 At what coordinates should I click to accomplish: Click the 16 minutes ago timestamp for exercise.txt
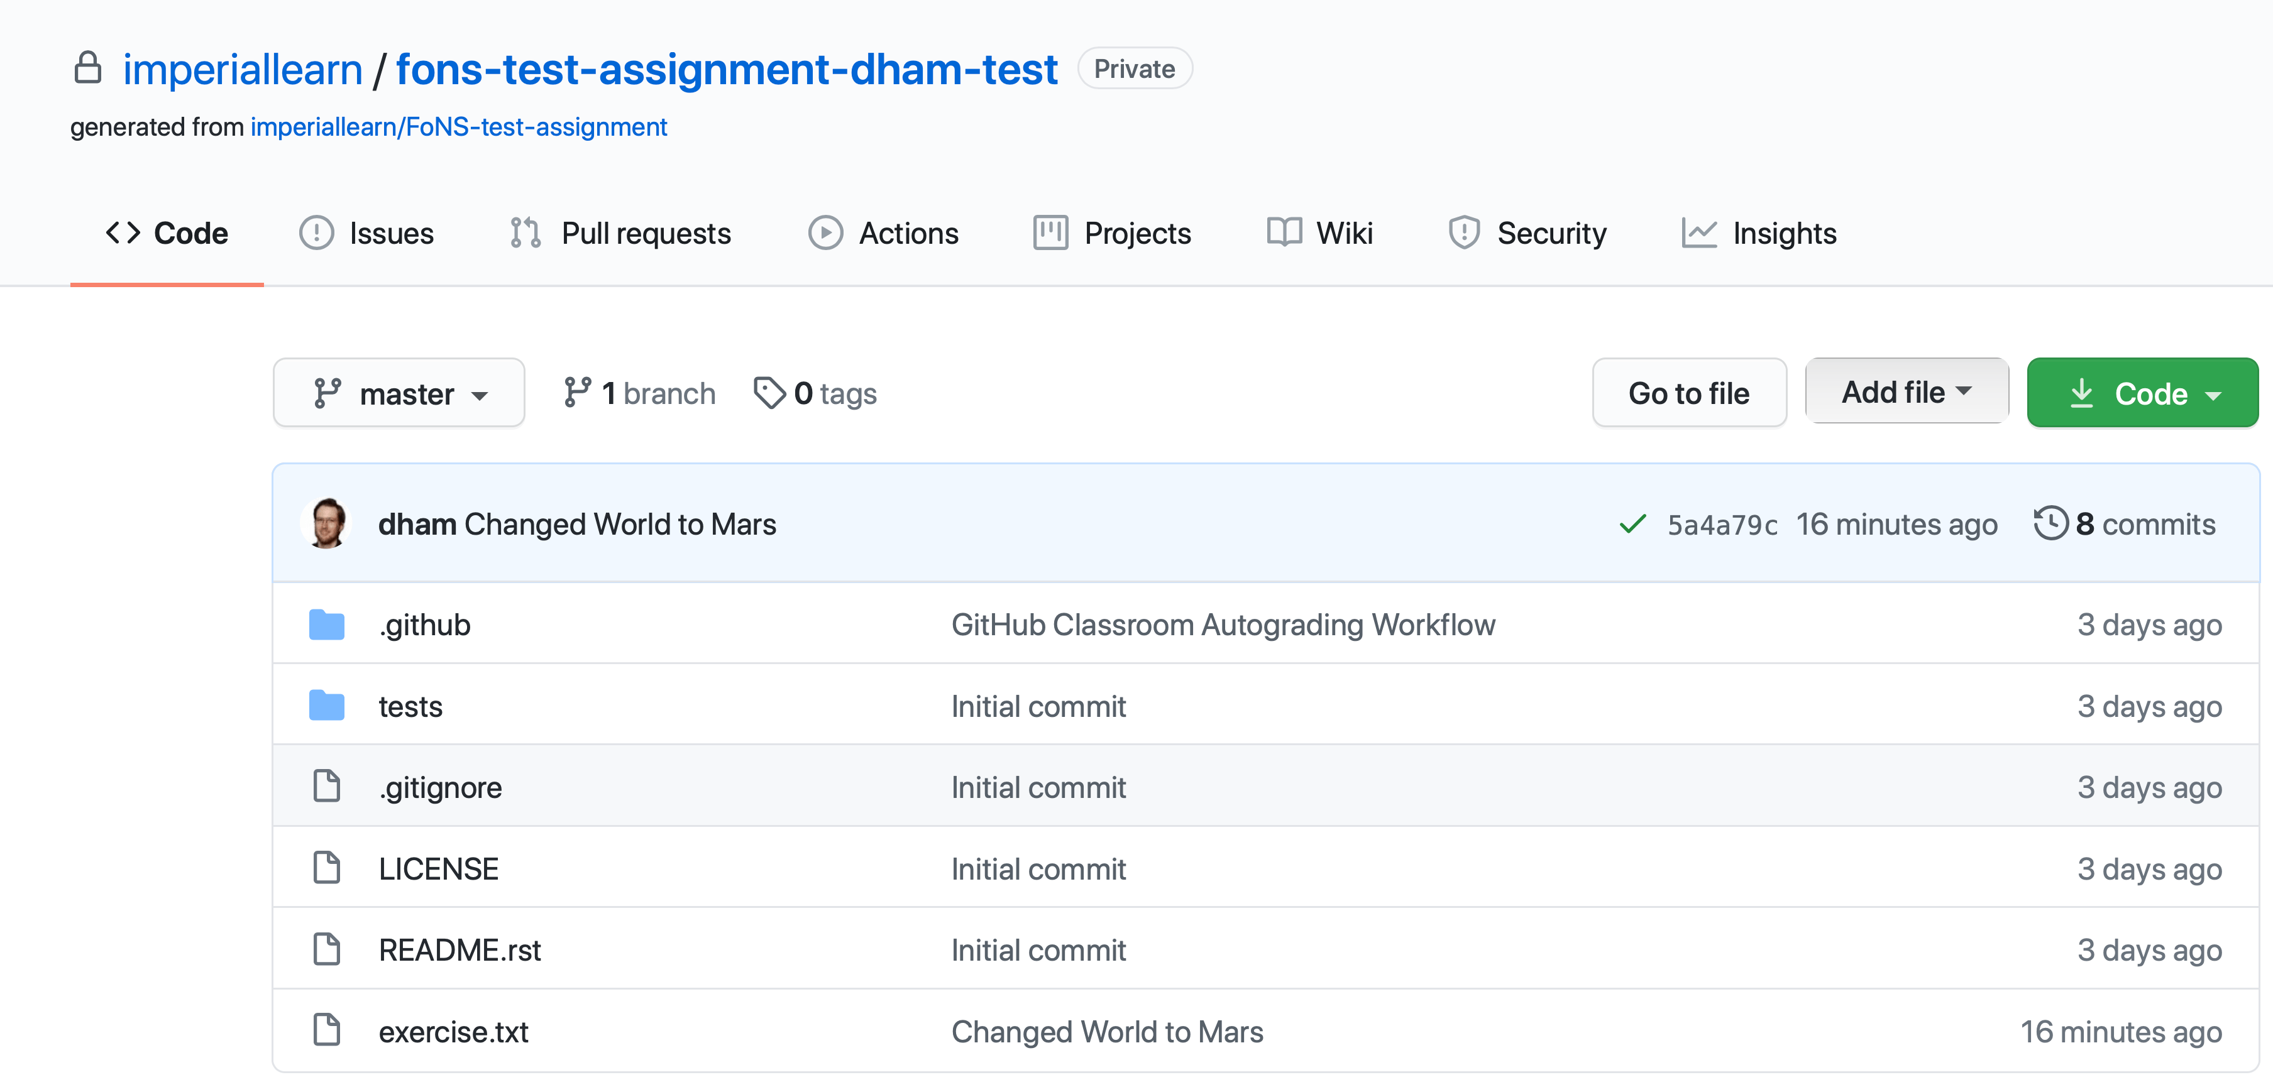(2122, 1031)
